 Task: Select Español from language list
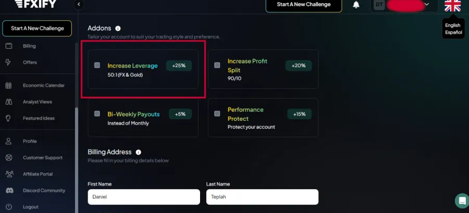[x=453, y=32]
